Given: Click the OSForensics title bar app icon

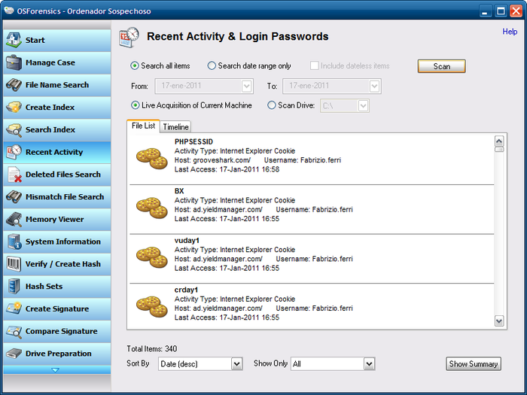Looking at the screenshot, I should point(9,11).
